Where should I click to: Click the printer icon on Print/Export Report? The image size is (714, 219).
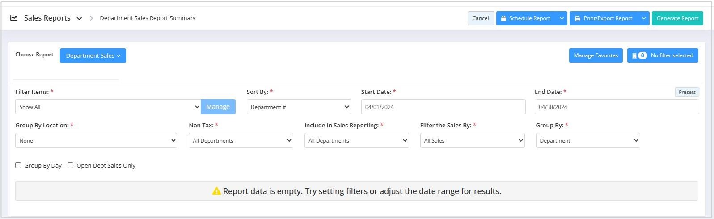tap(577, 18)
